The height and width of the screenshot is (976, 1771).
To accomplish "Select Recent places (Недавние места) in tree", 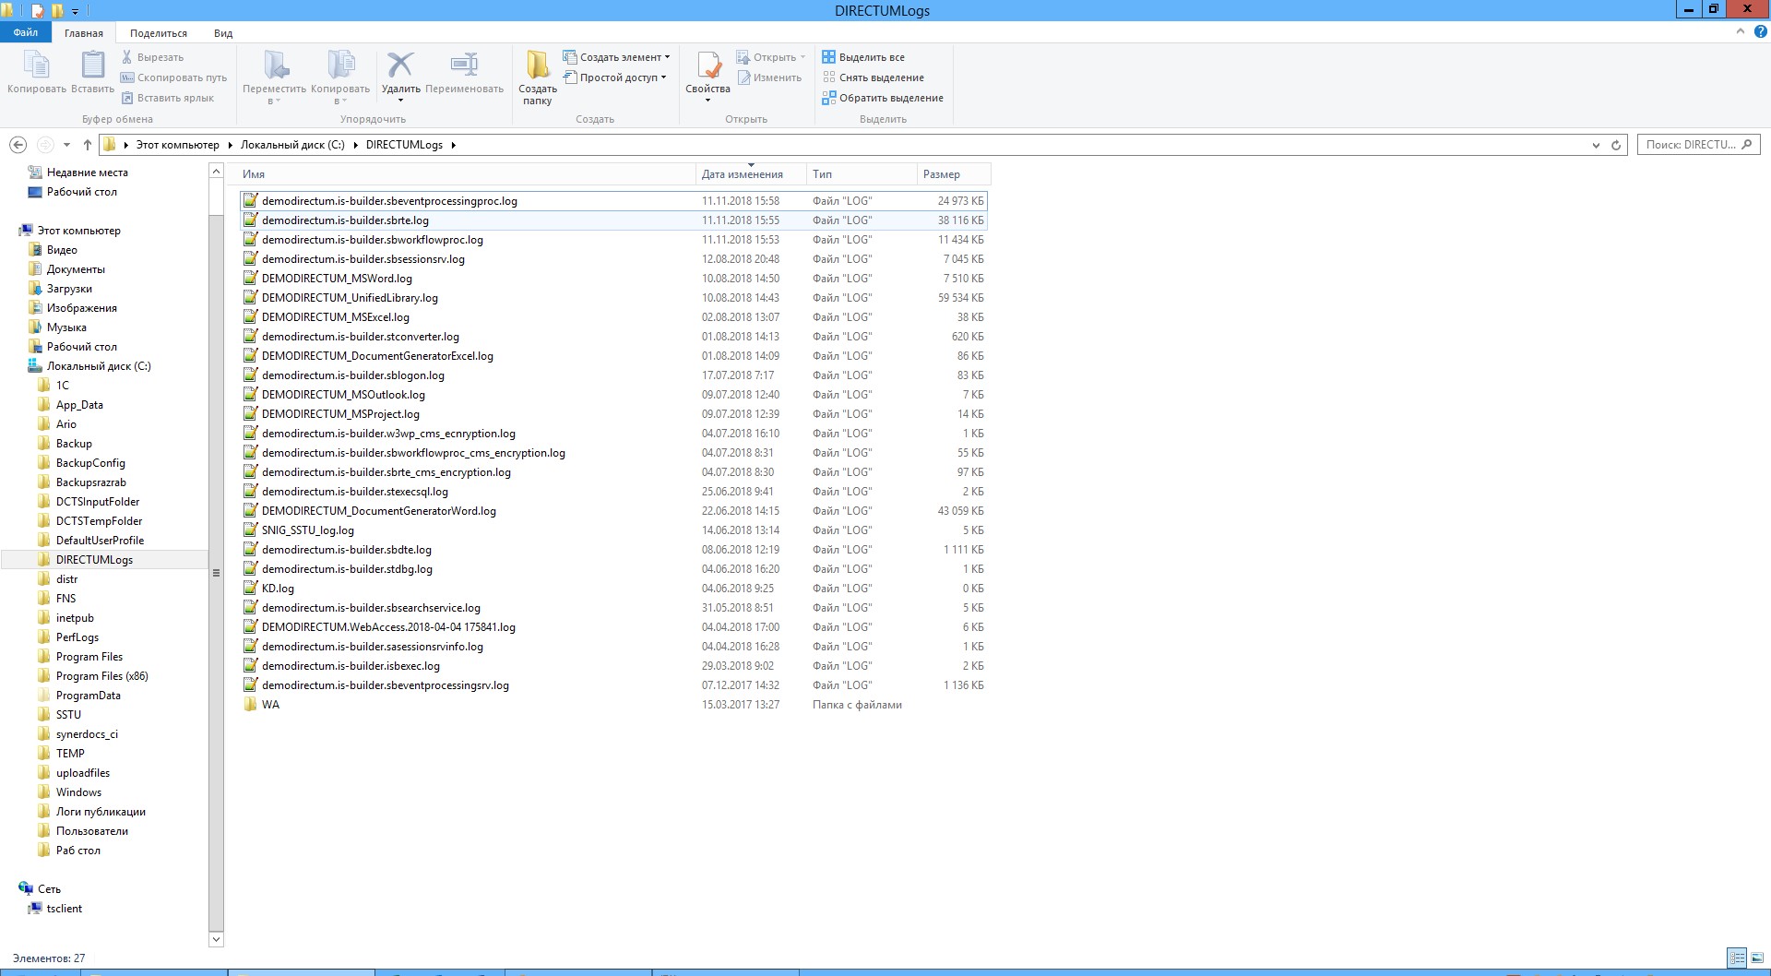I will pos(88,173).
